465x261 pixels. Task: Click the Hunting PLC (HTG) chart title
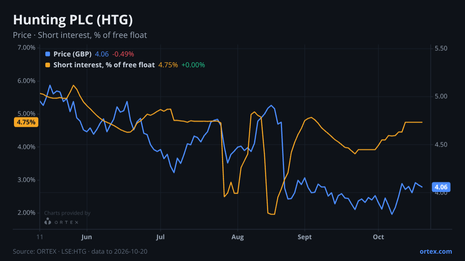tap(73, 20)
